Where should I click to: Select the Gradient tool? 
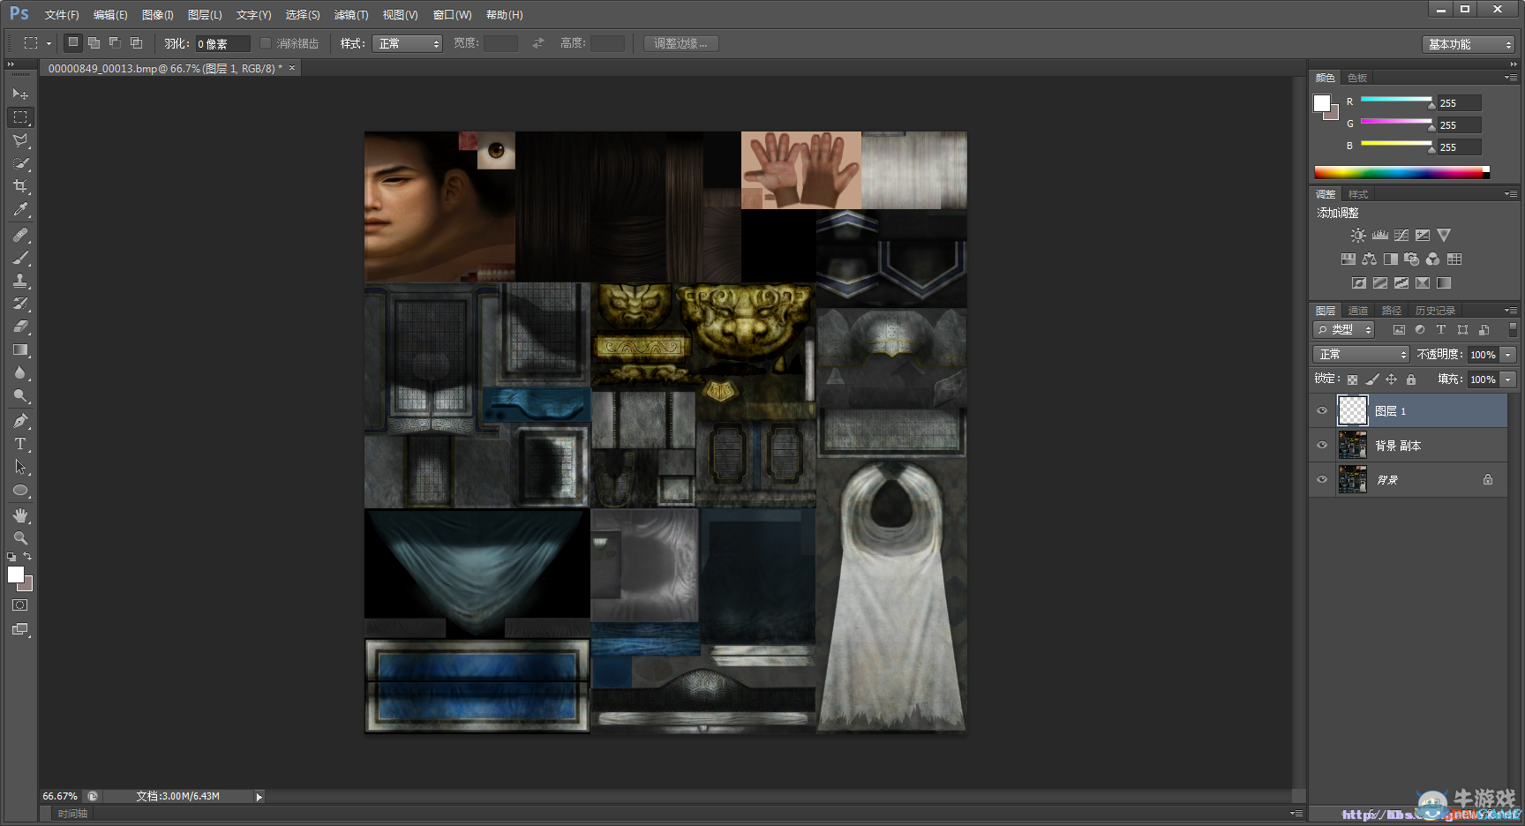(x=20, y=350)
